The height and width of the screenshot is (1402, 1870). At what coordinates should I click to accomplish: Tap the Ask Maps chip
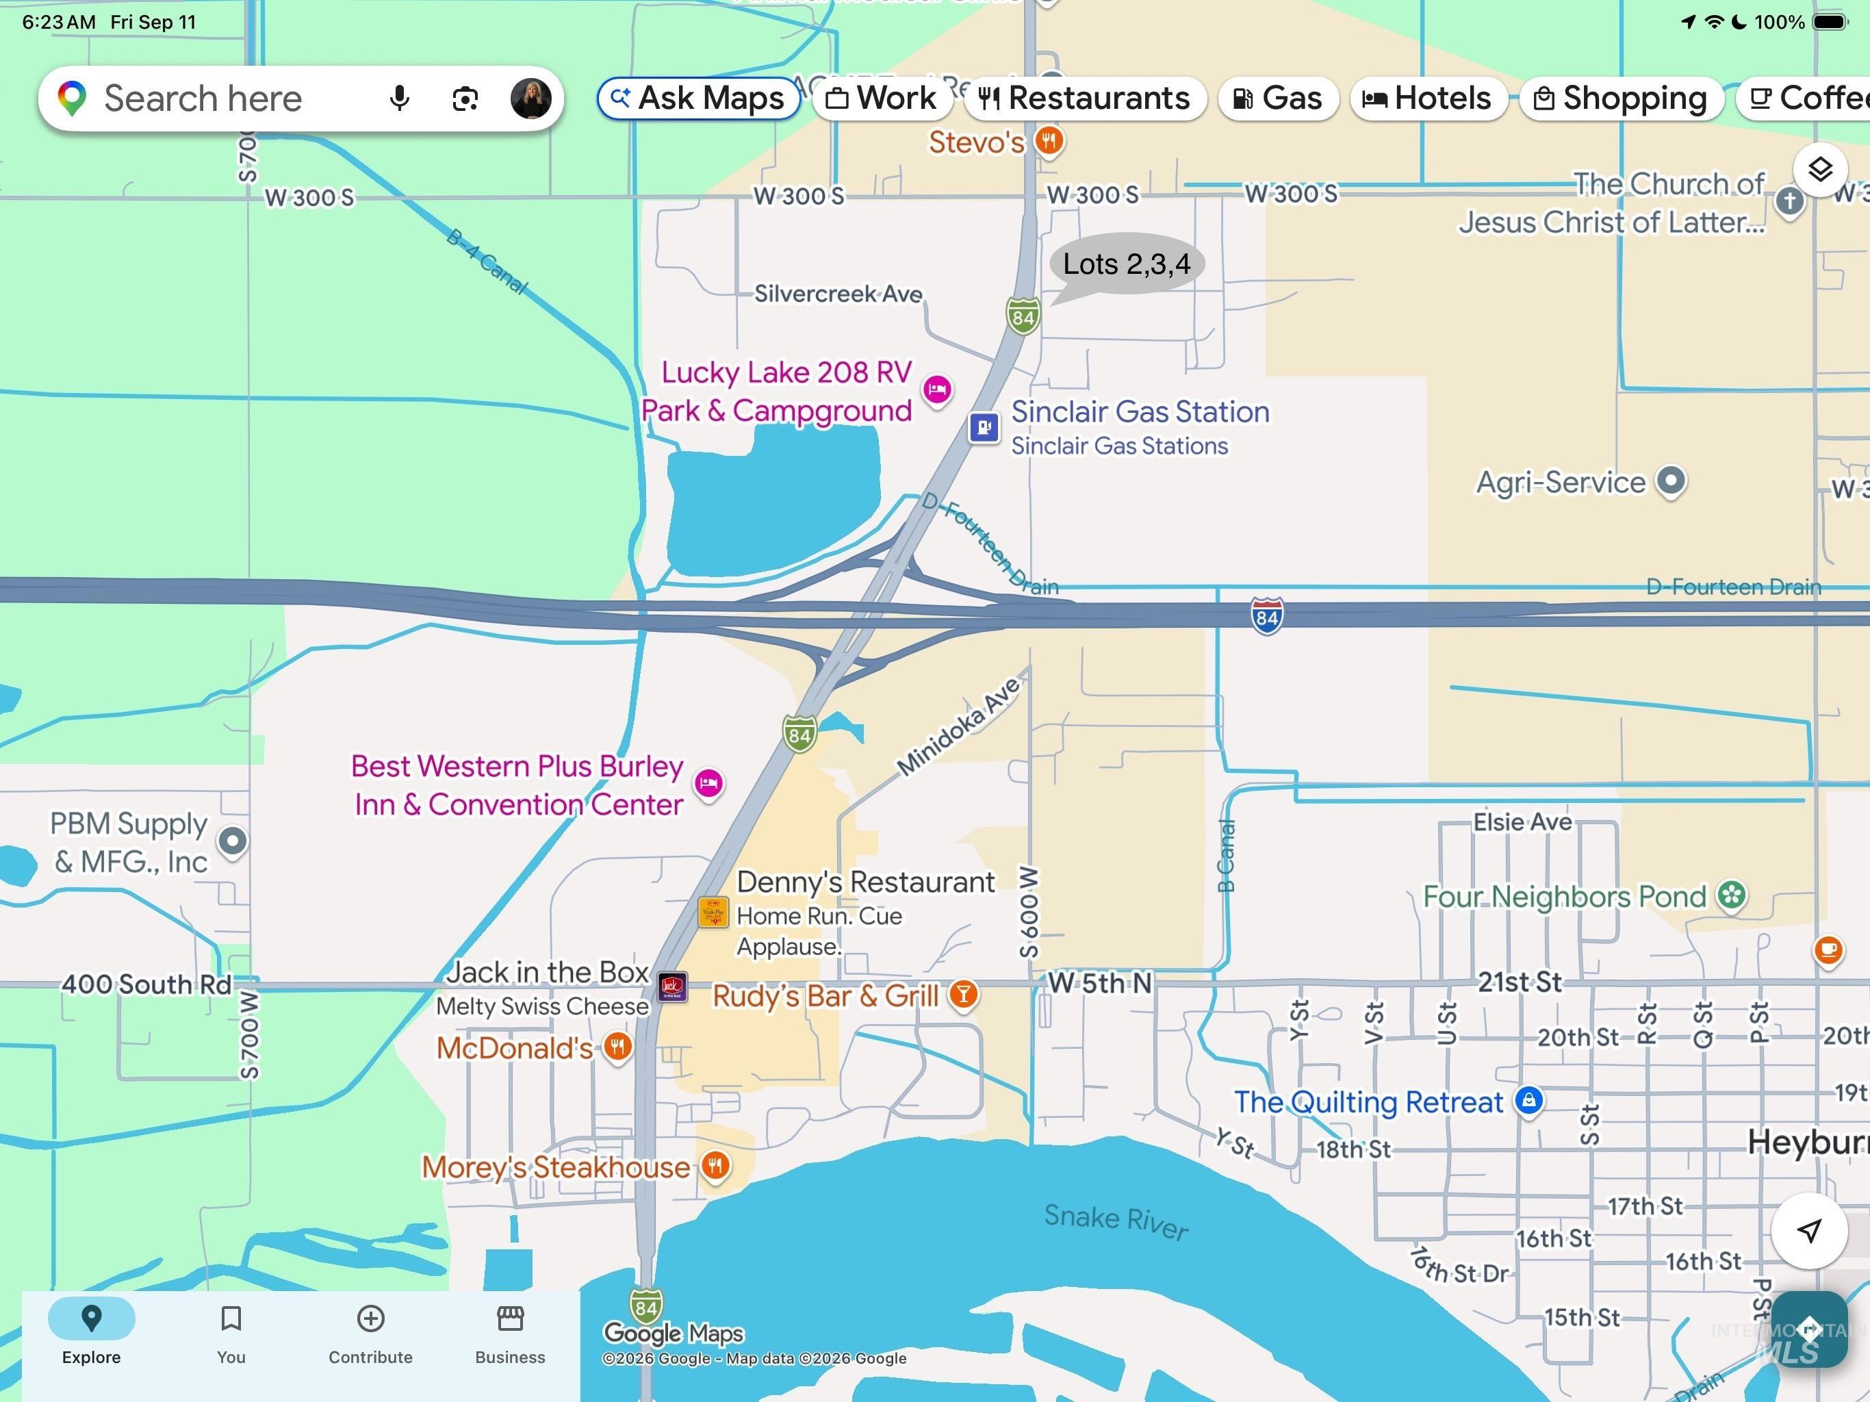click(x=698, y=99)
